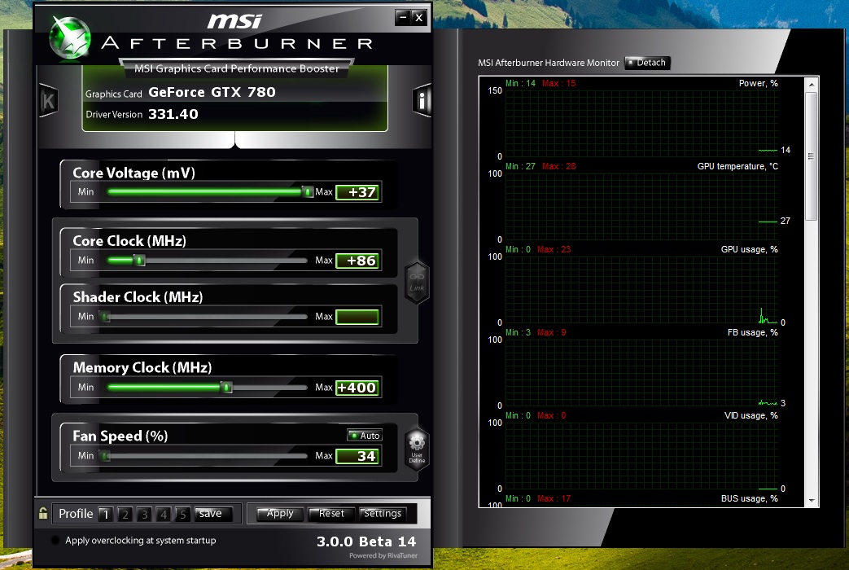Image resolution: width=849 pixels, height=570 pixels.
Task: Detach the Hardware Monitor panel
Action: pyautogui.click(x=648, y=63)
